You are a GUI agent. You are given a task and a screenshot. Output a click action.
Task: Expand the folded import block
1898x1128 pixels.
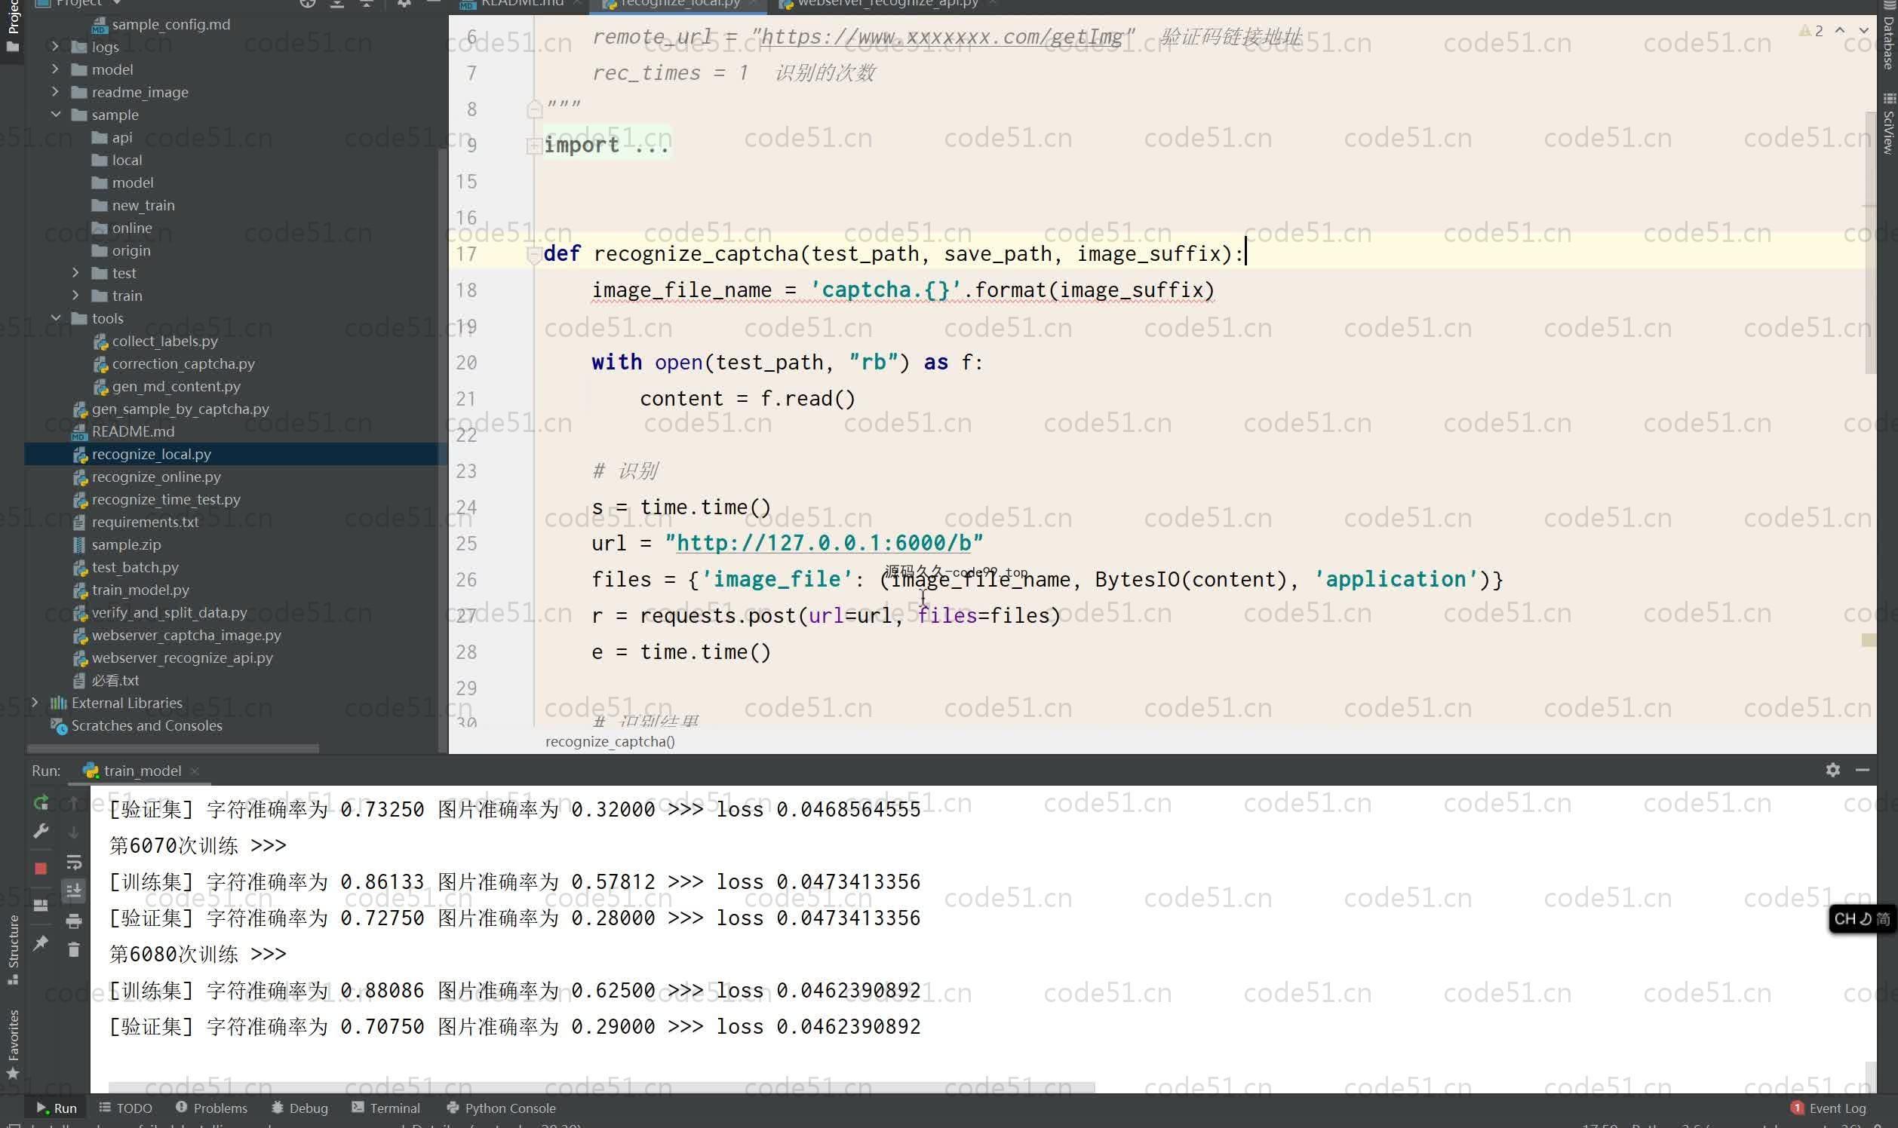pyautogui.click(x=534, y=146)
